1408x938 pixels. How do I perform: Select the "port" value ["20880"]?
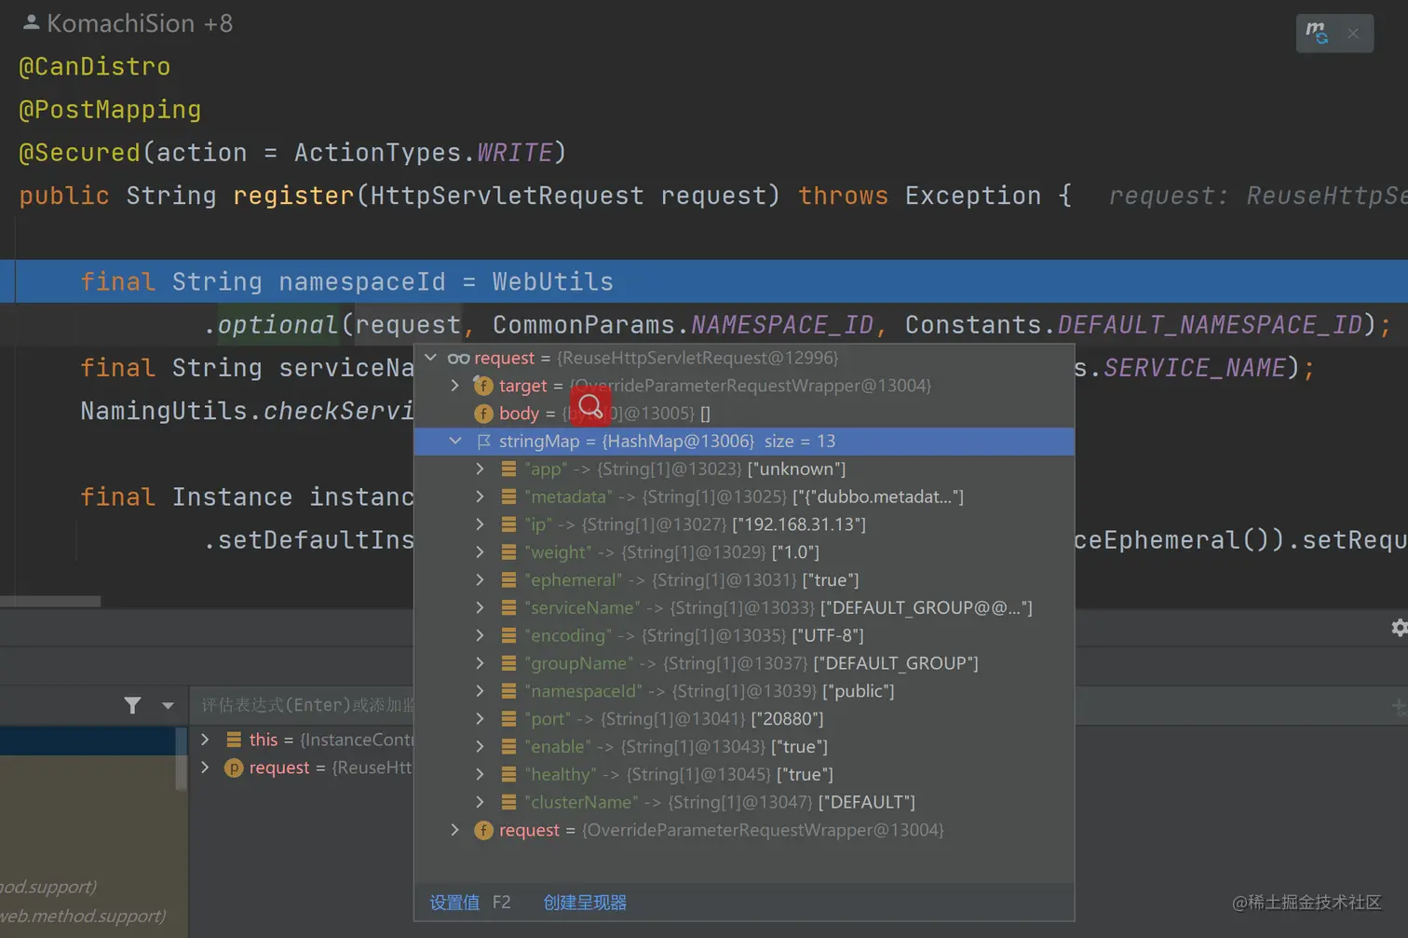(788, 719)
